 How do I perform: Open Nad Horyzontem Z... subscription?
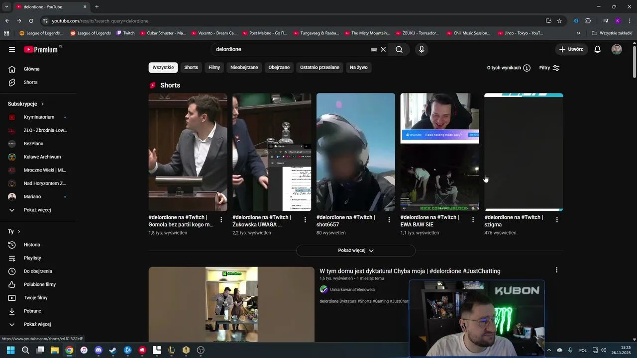tap(38, 183)
